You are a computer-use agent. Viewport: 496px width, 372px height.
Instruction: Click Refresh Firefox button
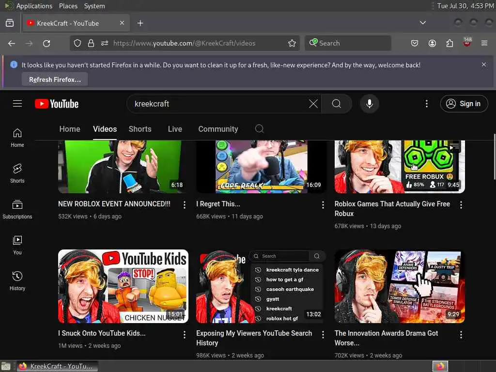pos(55,79)
